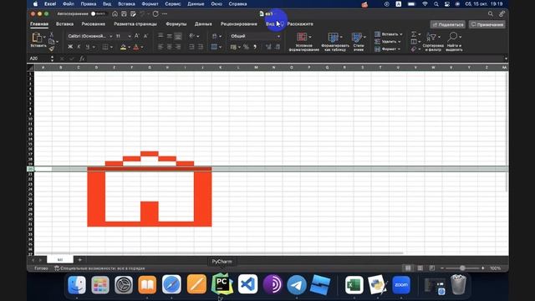Toggle align left in alignment group
The image size is (535, 301).
click(x=160, y=47)
